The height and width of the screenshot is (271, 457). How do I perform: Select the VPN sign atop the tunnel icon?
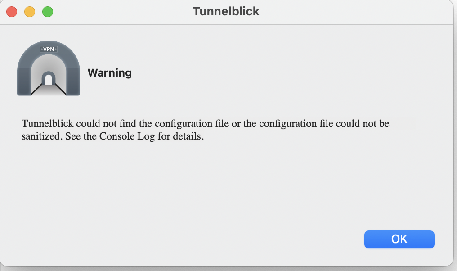48,48
